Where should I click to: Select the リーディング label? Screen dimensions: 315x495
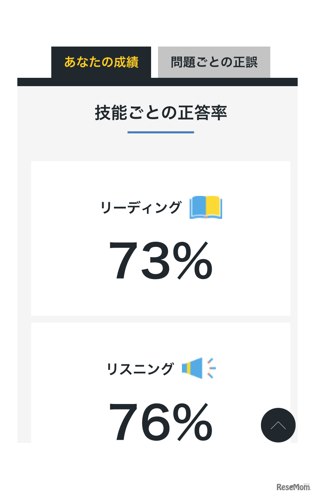tap(141, 208)
